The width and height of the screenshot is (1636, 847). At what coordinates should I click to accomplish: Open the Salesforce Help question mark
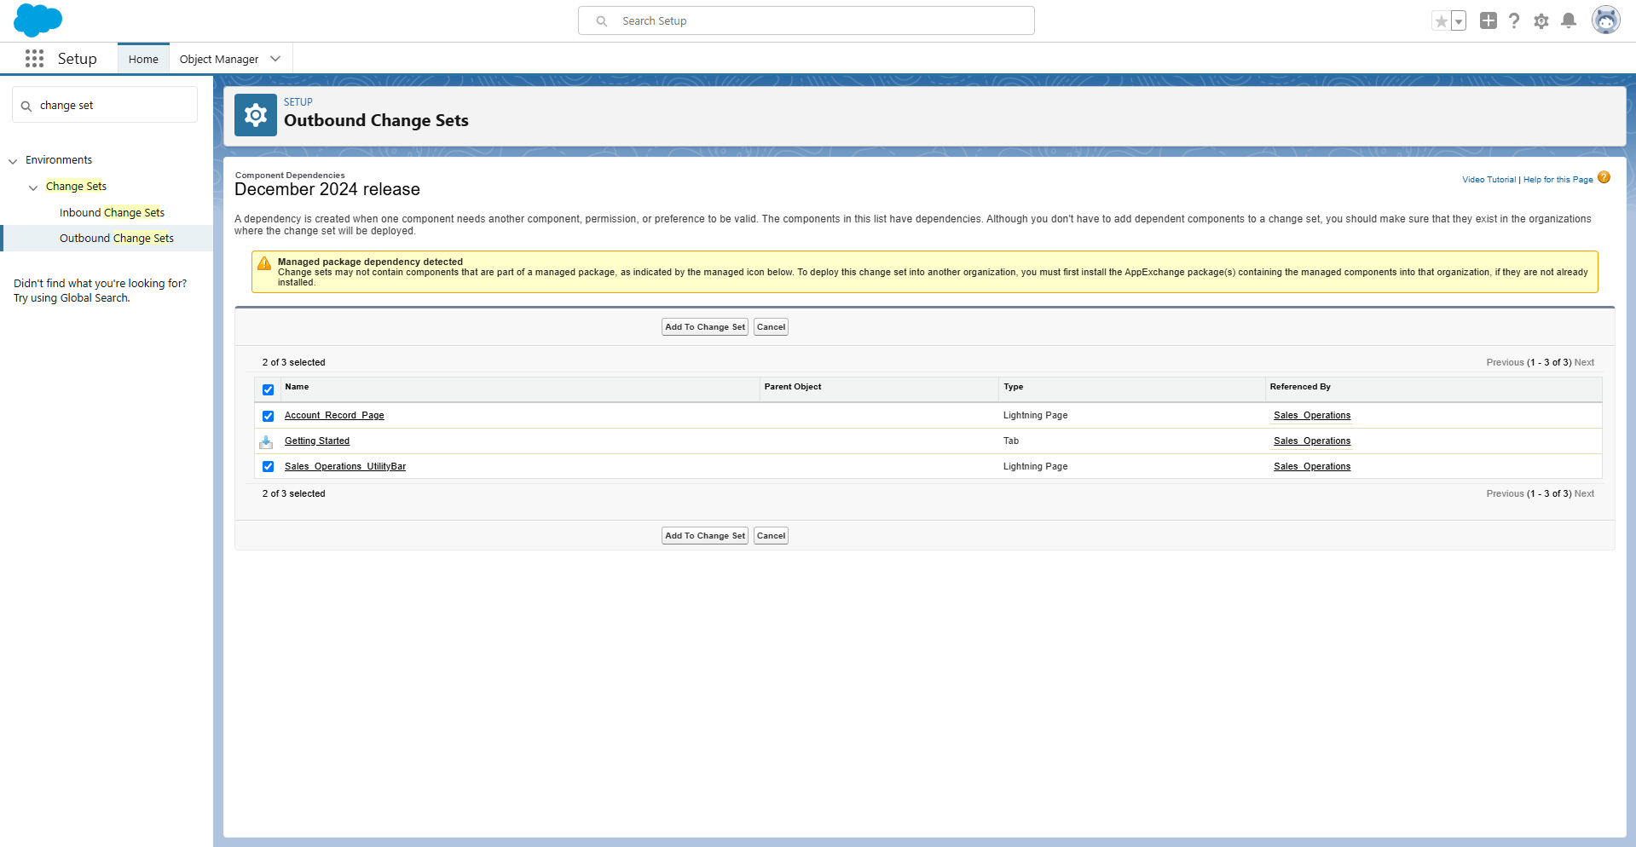click(1514, 21)
